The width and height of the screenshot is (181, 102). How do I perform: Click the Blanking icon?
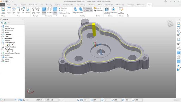pos(76,9)
